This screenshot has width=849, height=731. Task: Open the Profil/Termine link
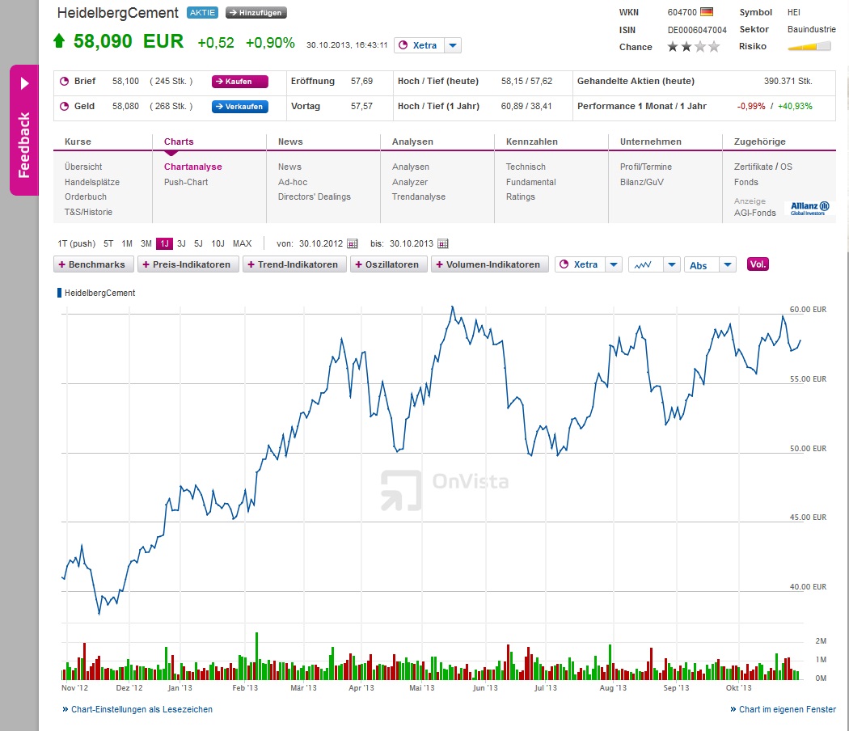(x=646, y=167)
